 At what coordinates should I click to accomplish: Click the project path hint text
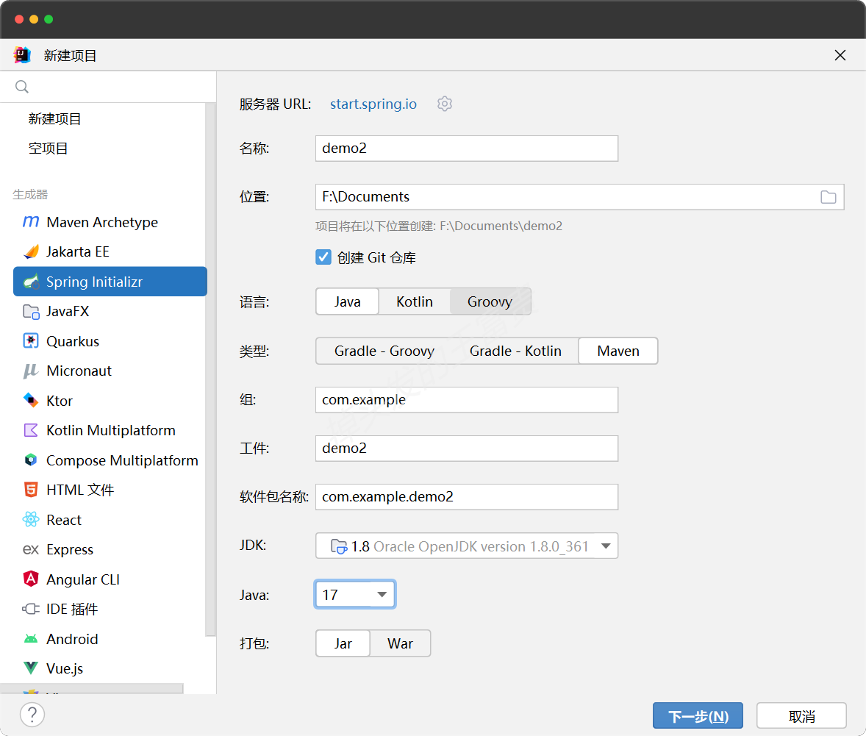[x=439, y=226]
